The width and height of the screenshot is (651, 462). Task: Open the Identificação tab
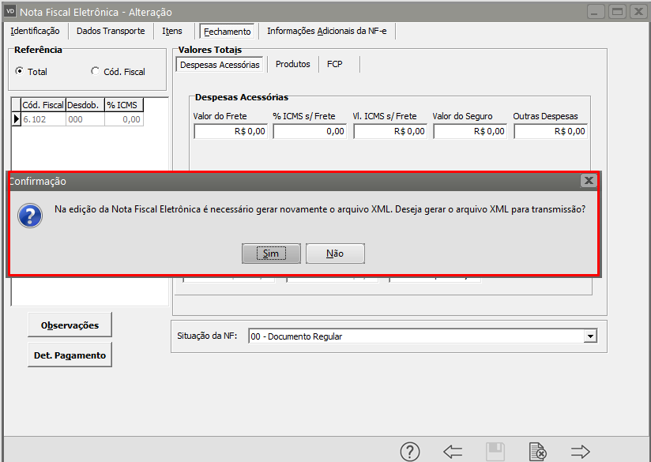[35, 31]
